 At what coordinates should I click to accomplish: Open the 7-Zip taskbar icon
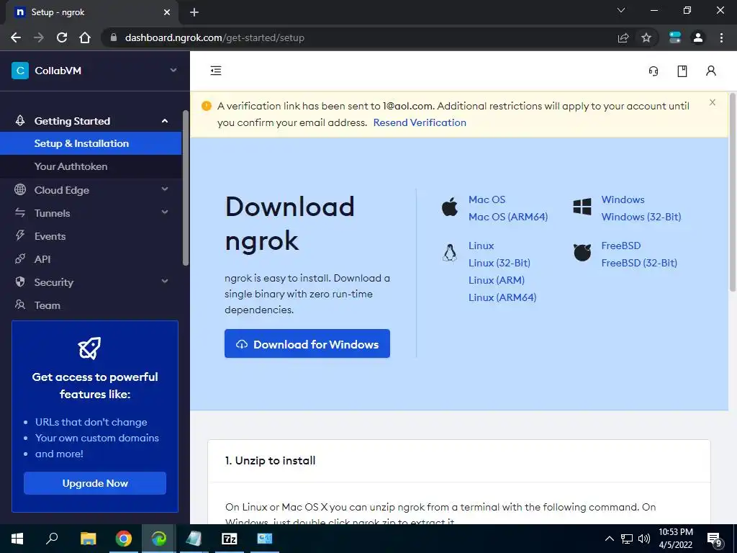click(x=230, y=539)
